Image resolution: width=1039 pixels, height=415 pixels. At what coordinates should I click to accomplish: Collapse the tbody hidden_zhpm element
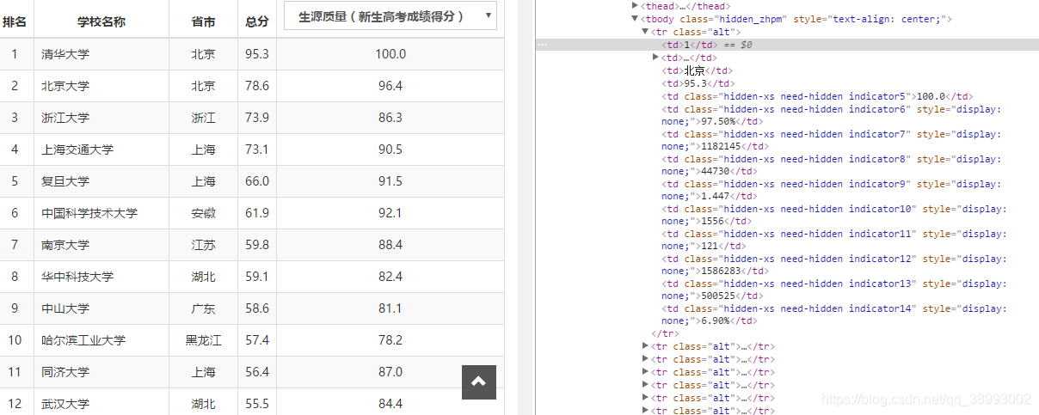click(x=636, y=19)
